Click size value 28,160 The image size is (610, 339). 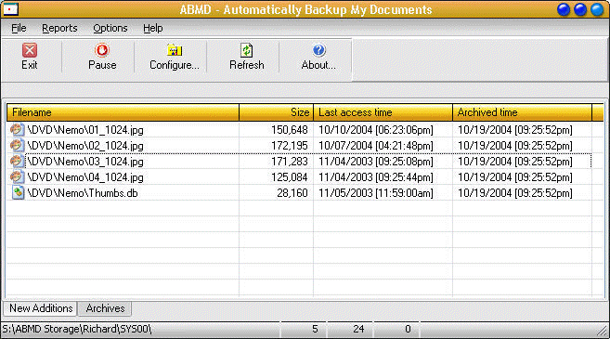coord(292,192)
